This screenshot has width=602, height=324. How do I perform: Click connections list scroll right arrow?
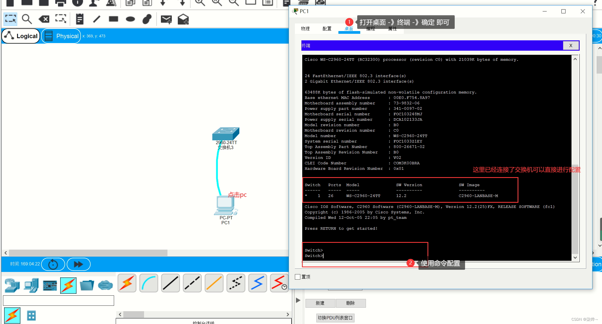point(288,314)
